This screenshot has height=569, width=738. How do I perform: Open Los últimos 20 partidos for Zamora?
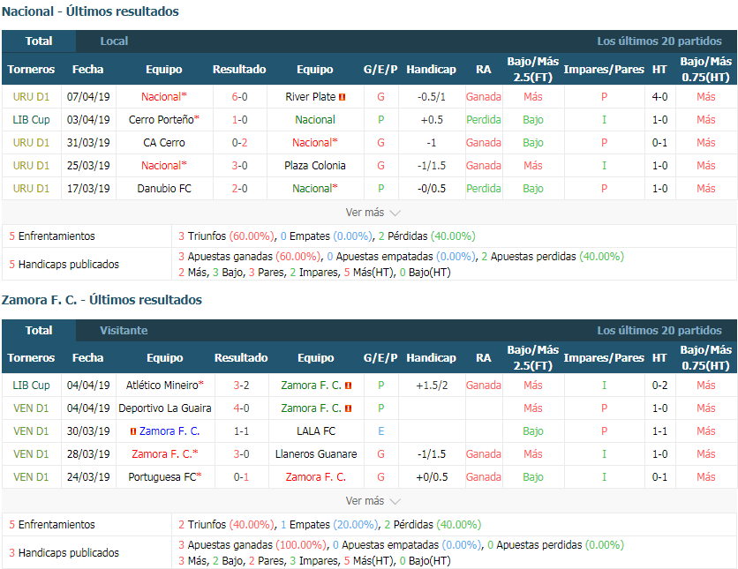(x=659, y=331)
